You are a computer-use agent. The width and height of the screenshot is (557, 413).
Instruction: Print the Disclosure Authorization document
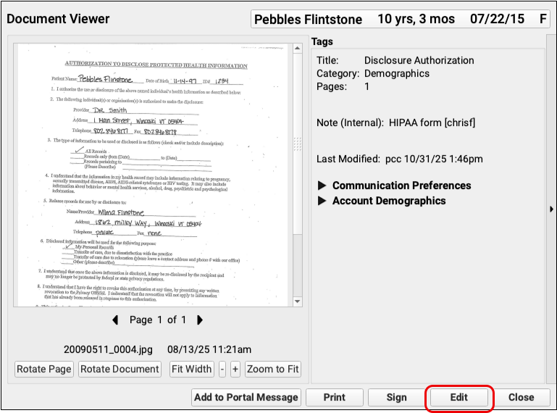click(x=334, y=397)
